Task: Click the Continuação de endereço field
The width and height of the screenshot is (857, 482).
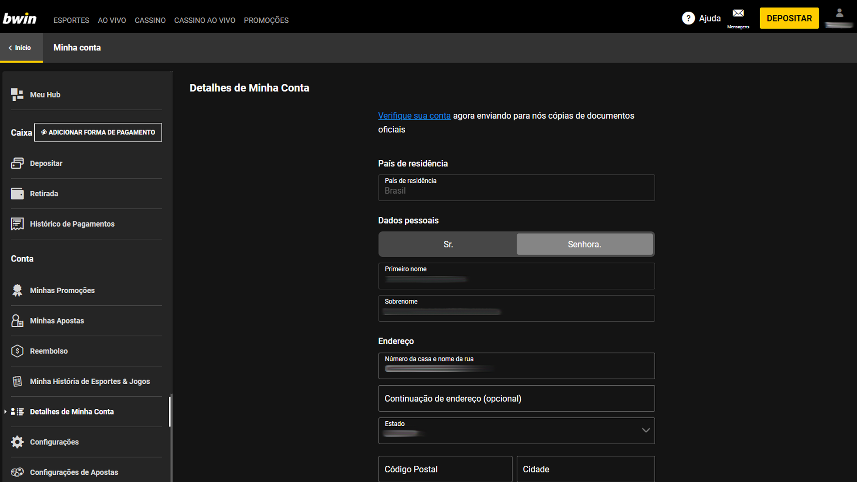Action: click(x=516, y=399)
